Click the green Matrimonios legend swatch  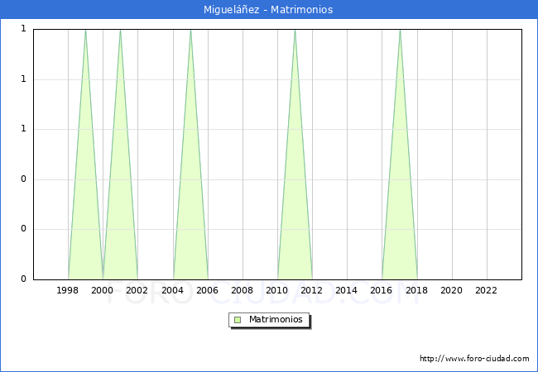(238, 319)
